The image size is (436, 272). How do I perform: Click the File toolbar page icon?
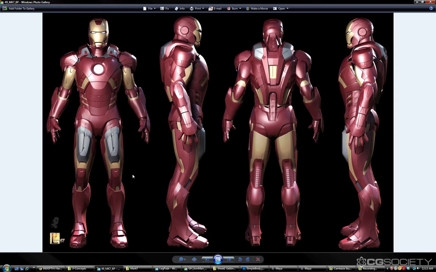(145, 8)
